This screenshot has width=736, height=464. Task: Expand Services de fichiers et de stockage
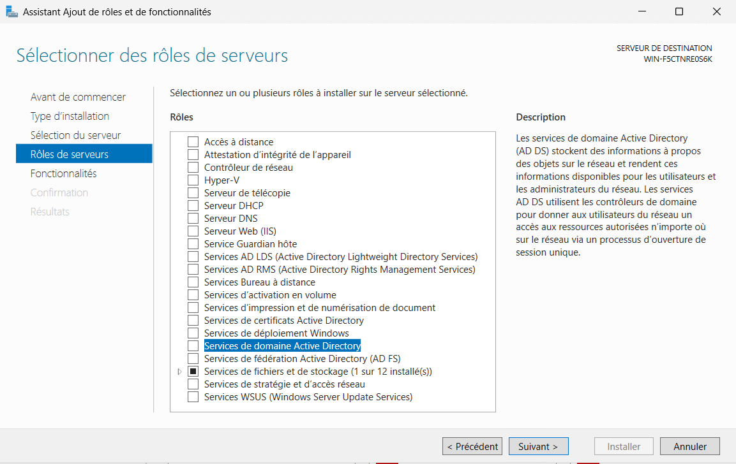pyautogui.click(x=179, y=372)
